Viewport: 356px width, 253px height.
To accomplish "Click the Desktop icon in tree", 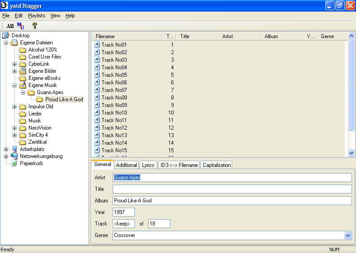I will 6,36.
